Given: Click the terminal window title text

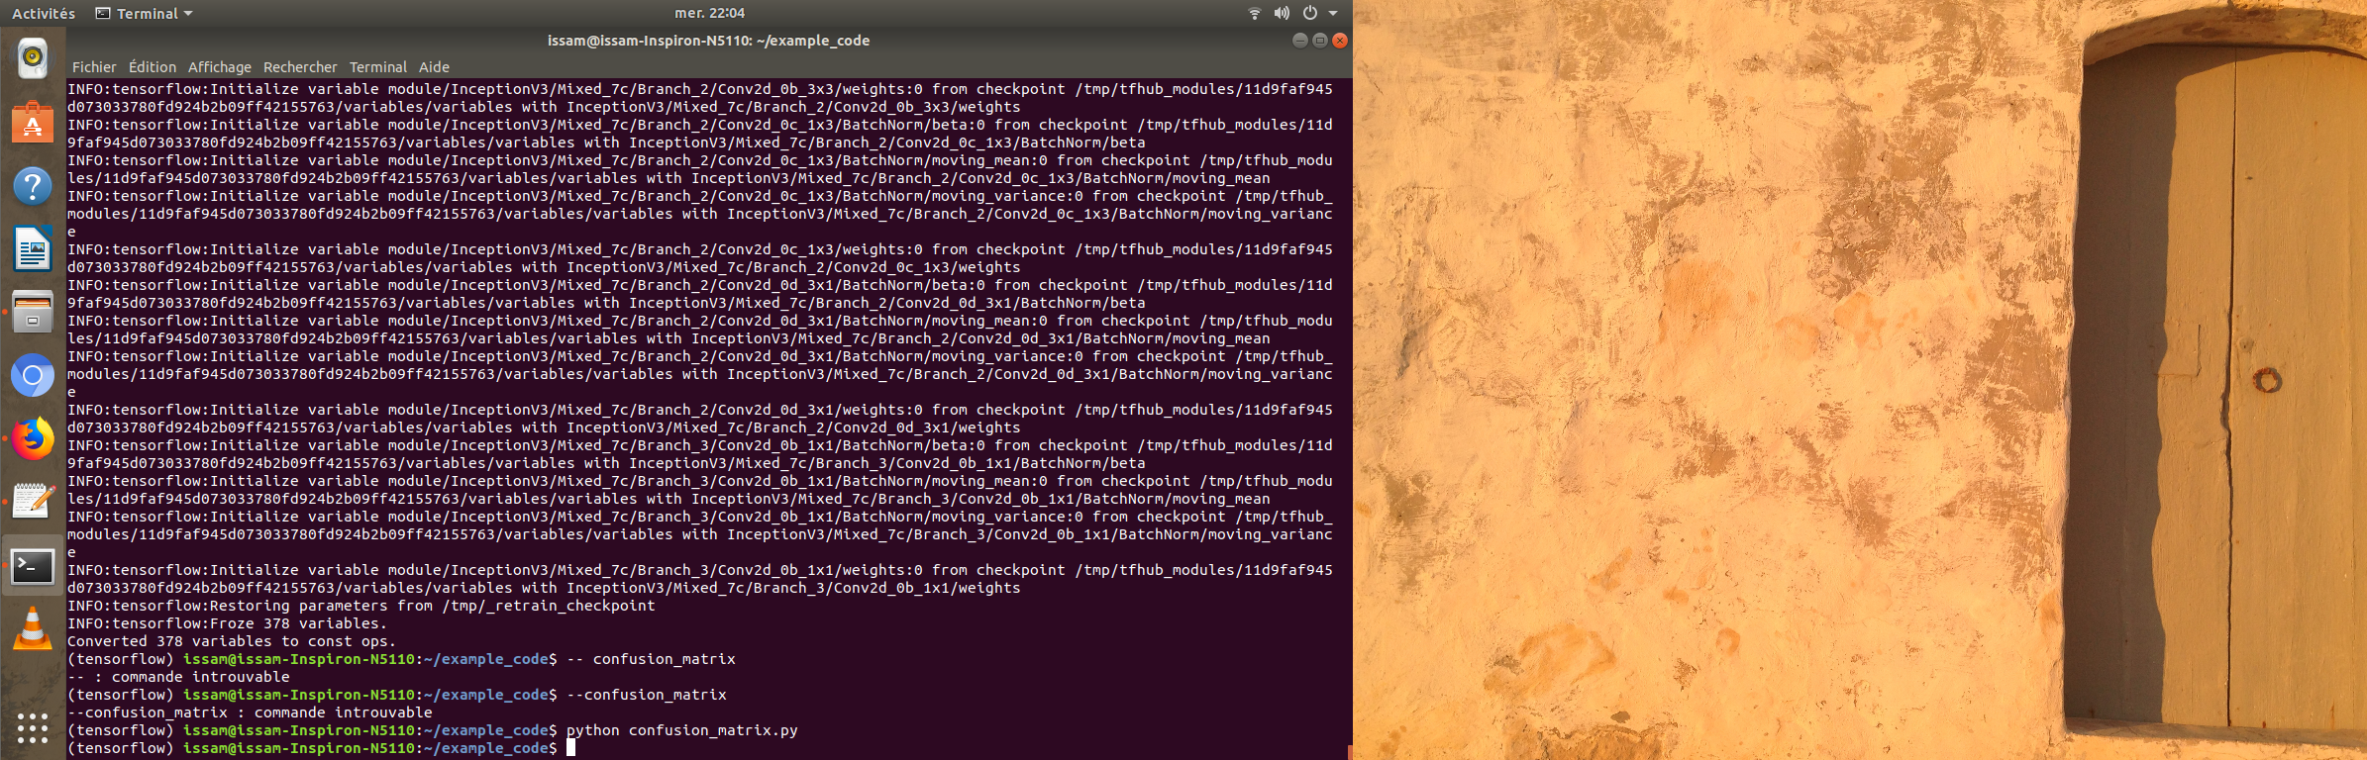Looking at the screenshot, I should tap(708, 41).
